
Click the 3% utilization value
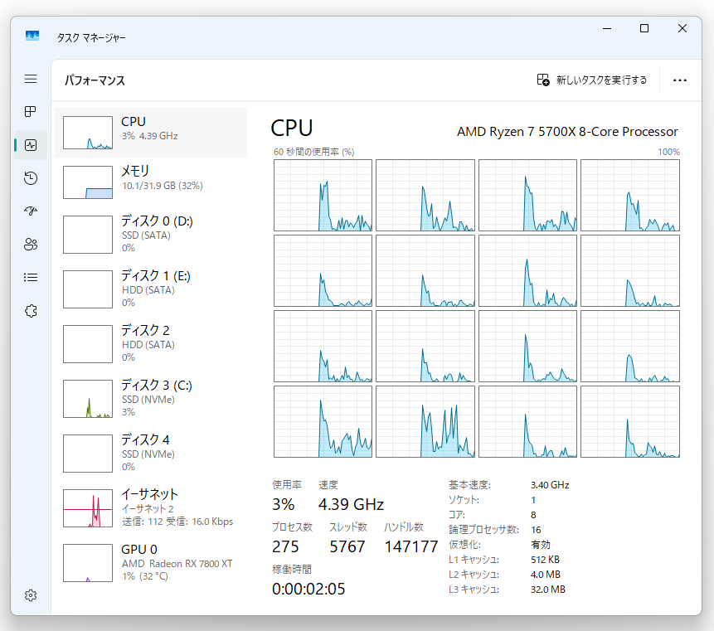(284, 504)
